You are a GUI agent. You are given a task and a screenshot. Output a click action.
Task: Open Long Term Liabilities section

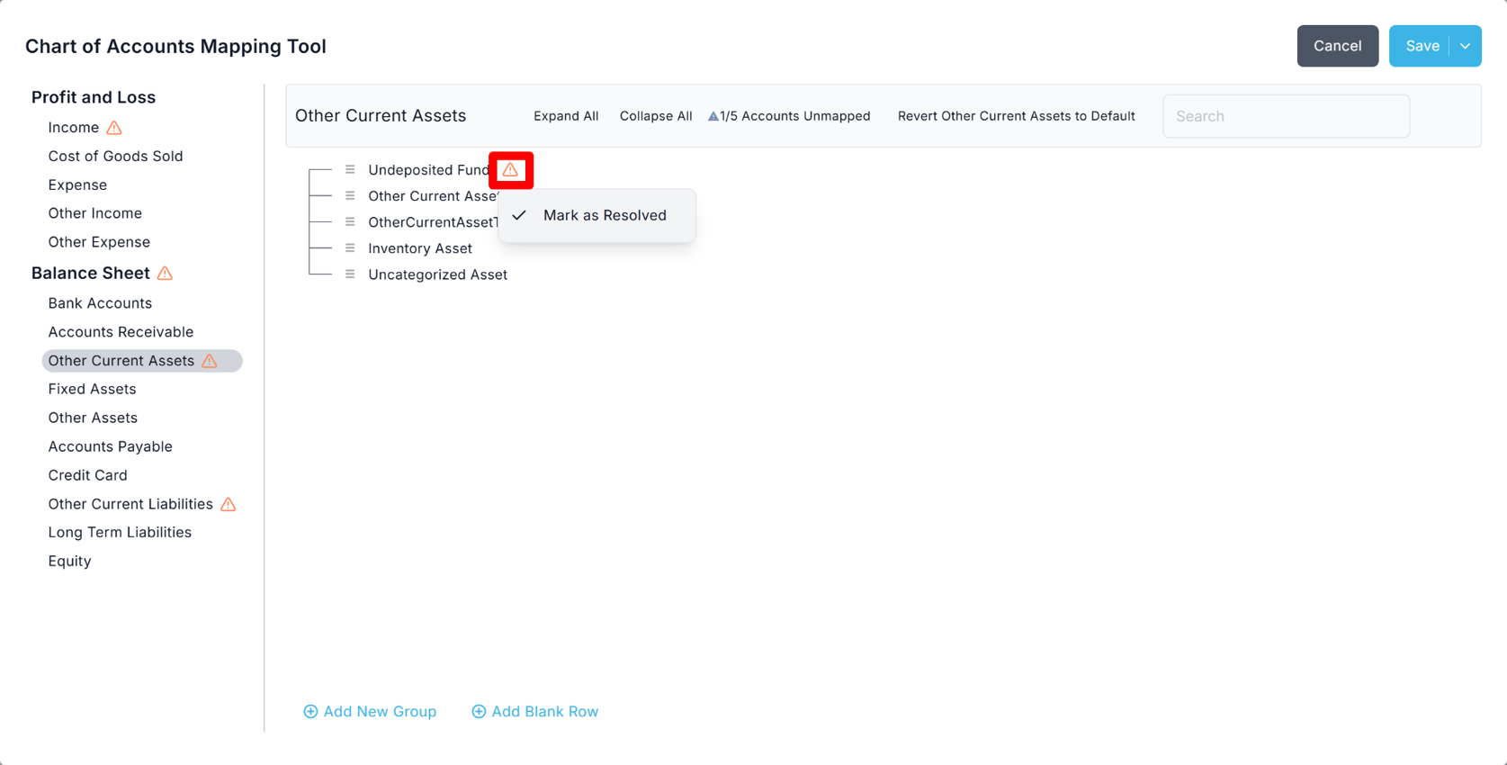pyautogui.click(x=120, y=533)
